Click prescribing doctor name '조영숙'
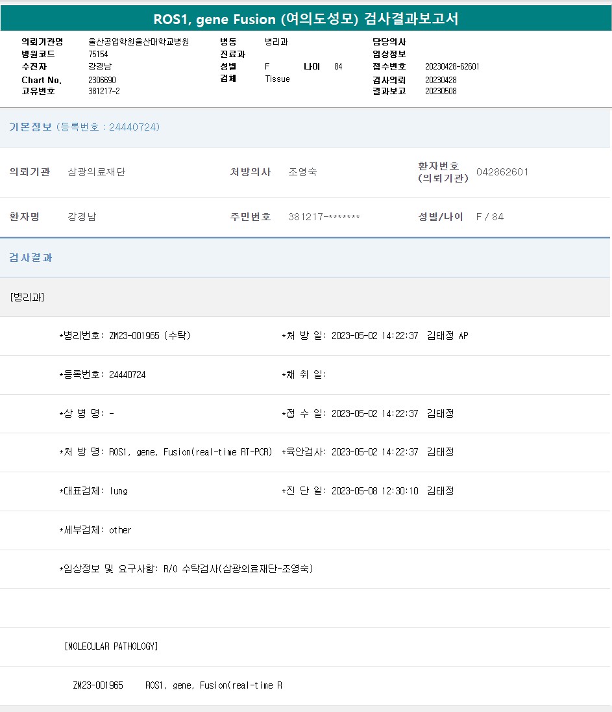612x712 pixels. [x=302, y=172]
